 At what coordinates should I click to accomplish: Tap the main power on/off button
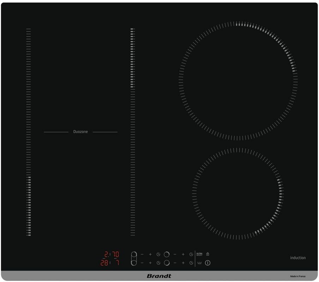click(x=208, y=263)
